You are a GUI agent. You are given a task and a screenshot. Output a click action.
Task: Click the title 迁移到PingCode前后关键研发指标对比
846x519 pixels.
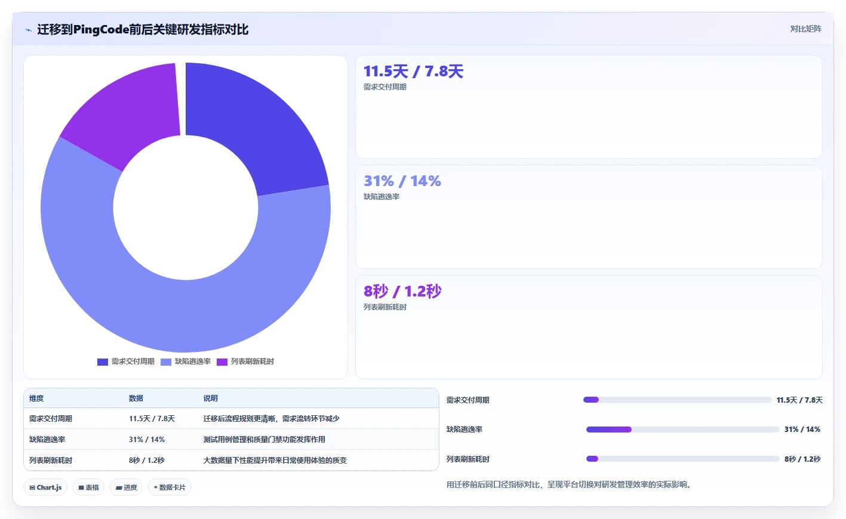tap(143, 30)
